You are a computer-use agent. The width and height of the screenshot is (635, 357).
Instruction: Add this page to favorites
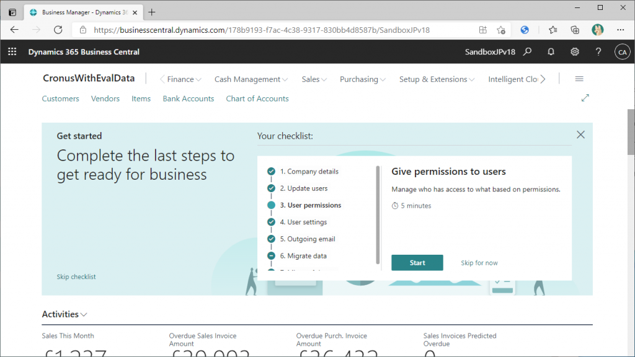coord(501,30)
